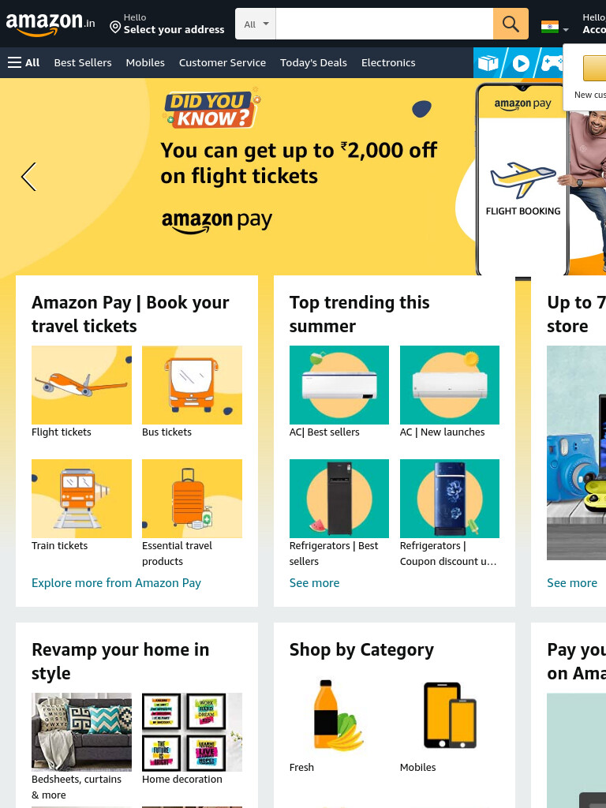Image resolution: width=606 pixels, height=808 pixels.
Task: Open the Flight tickets thumbnail
Action: click(81, 385)
